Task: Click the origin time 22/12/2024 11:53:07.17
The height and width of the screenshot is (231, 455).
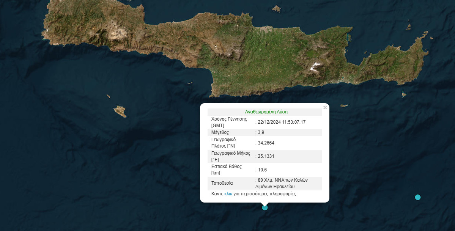Action: (x=282, y=122)
